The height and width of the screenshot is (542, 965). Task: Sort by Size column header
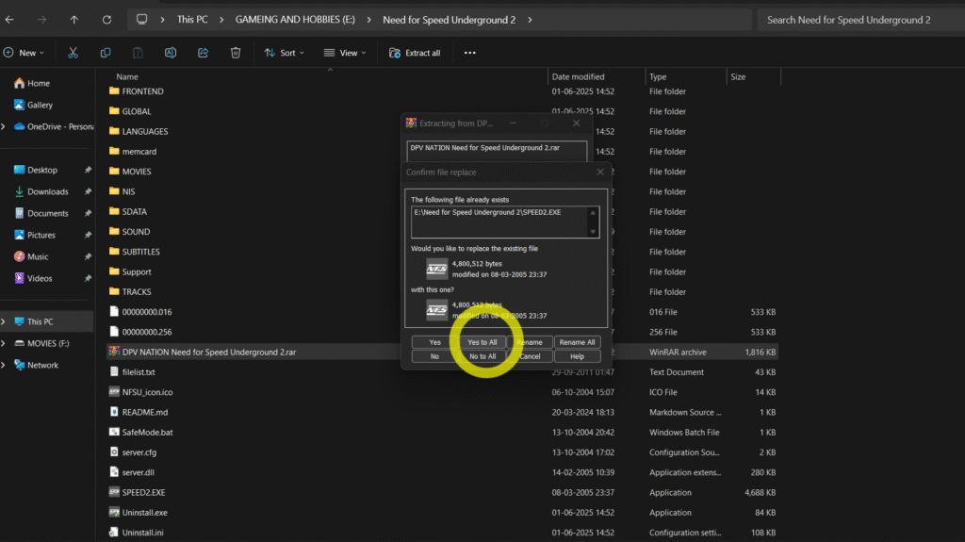(738, 77)
